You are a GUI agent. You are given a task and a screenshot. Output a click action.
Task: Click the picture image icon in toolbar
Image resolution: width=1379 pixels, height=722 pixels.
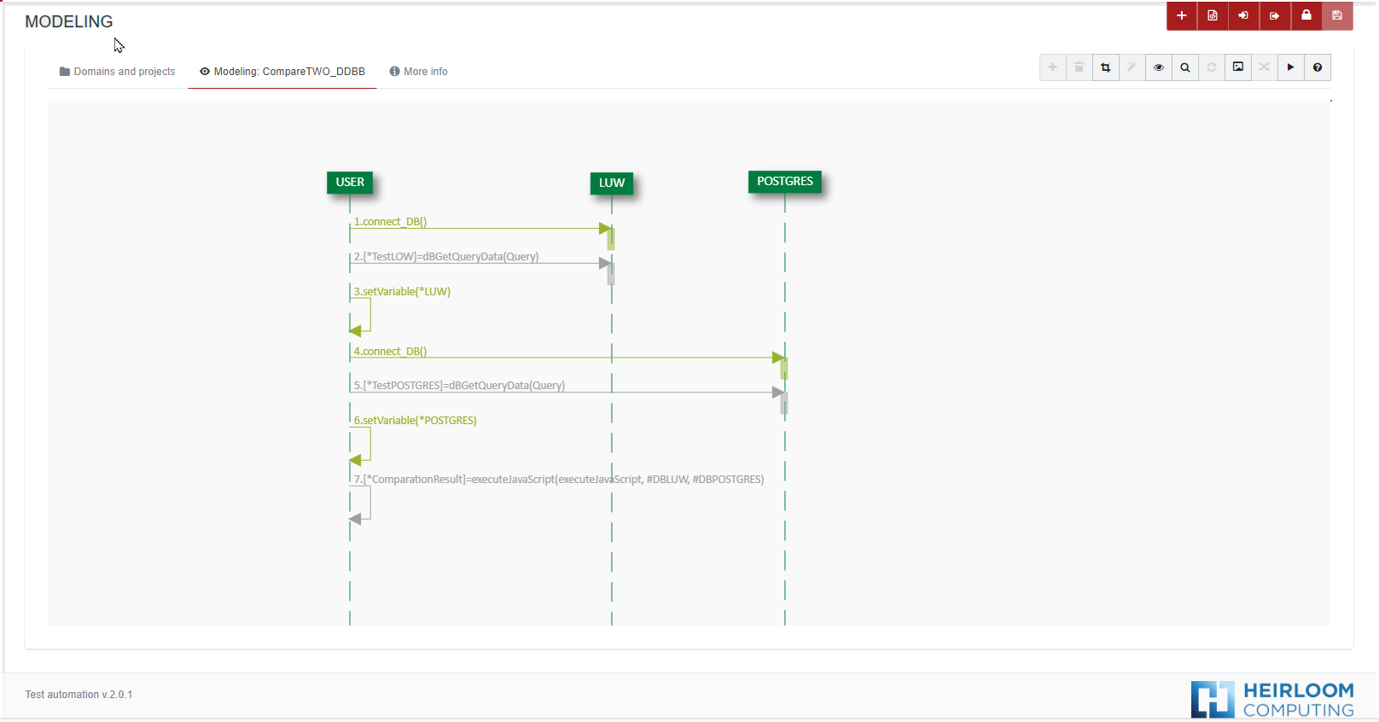(1237, 67)
